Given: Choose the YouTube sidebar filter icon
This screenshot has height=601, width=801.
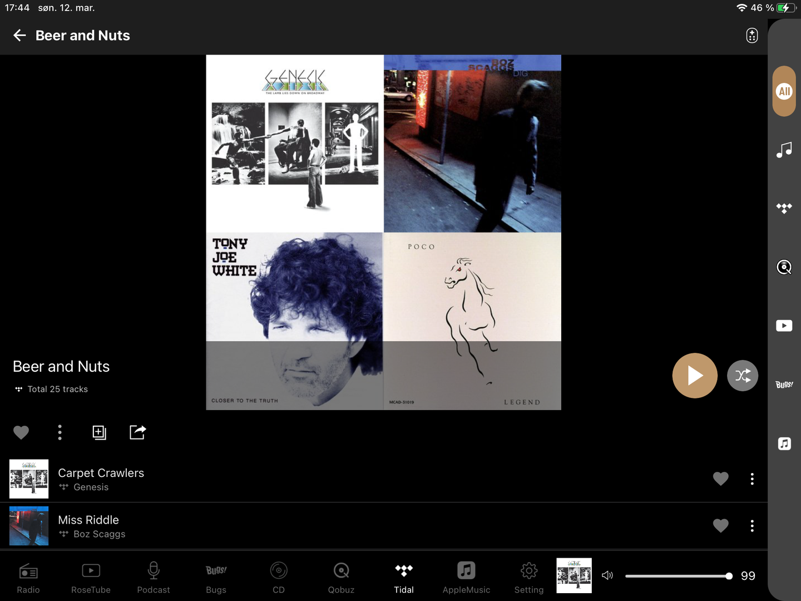Looking at the screenshot, I should pos(784,326).
